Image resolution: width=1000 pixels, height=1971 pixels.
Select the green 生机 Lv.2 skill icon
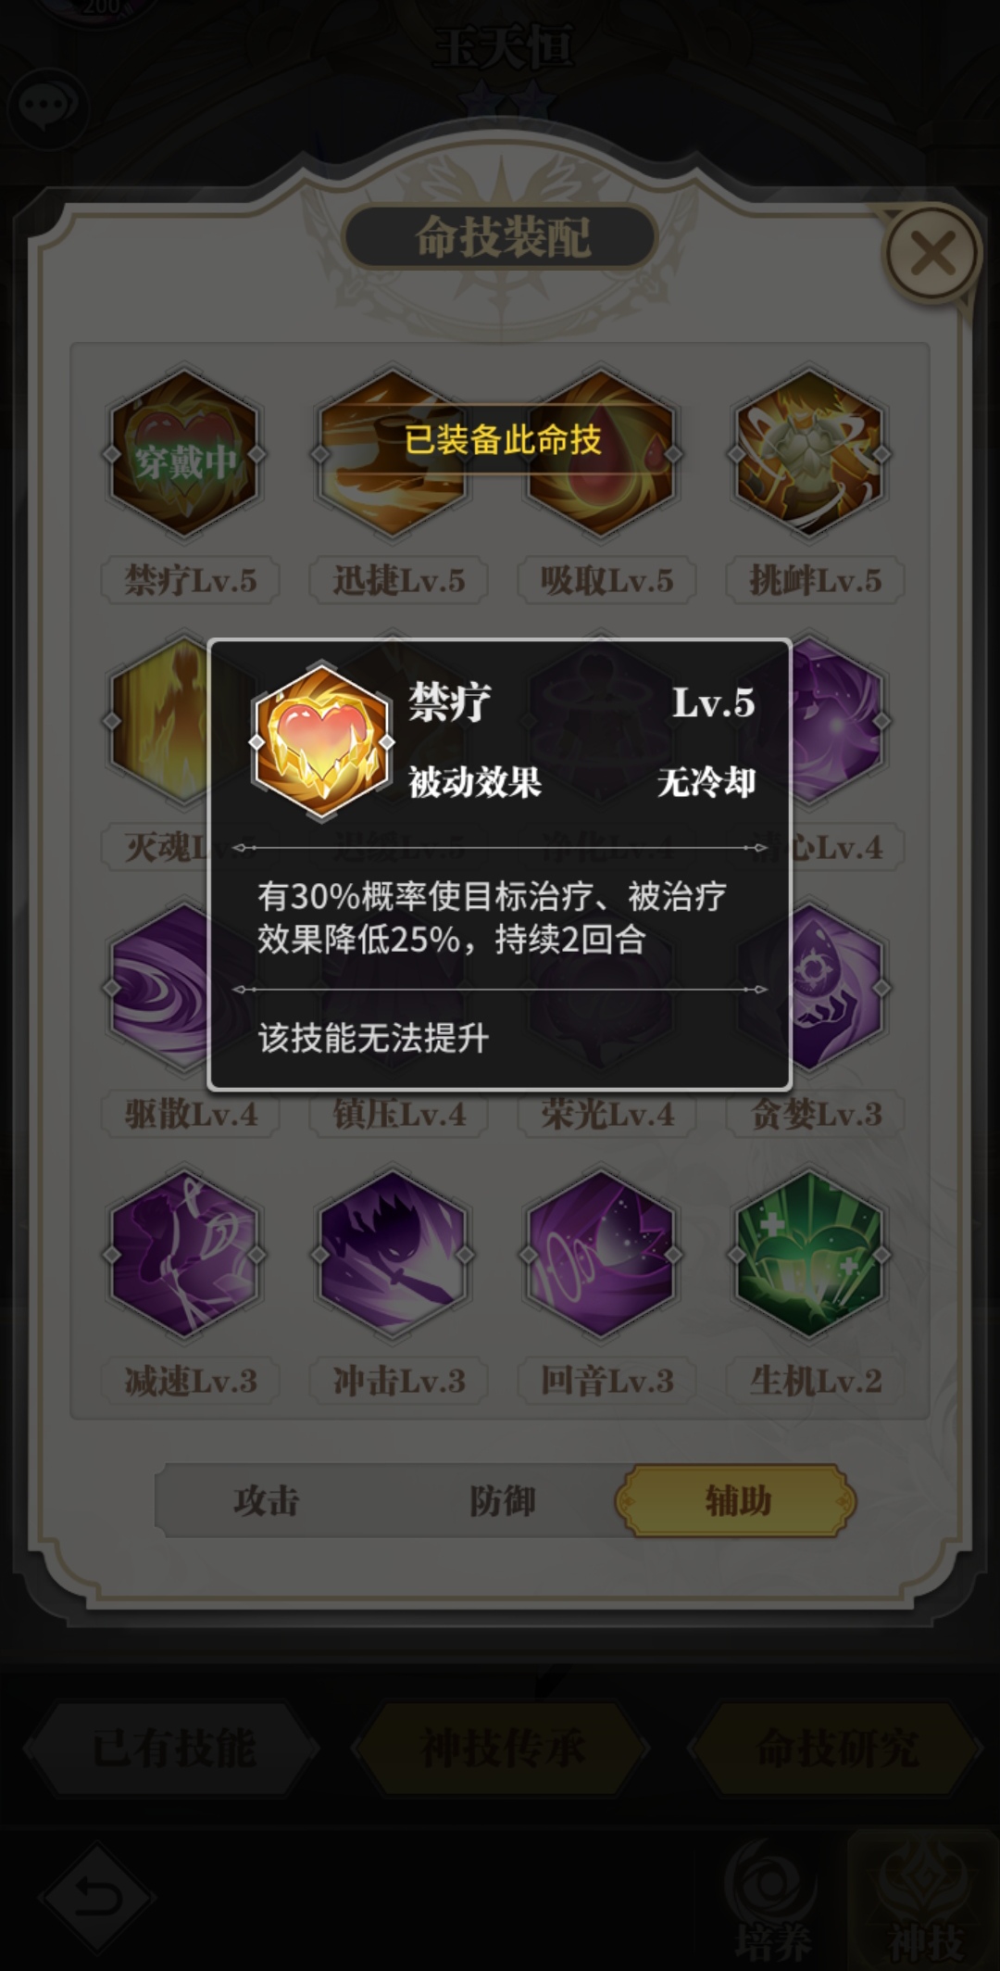(x=809, y=1254)
